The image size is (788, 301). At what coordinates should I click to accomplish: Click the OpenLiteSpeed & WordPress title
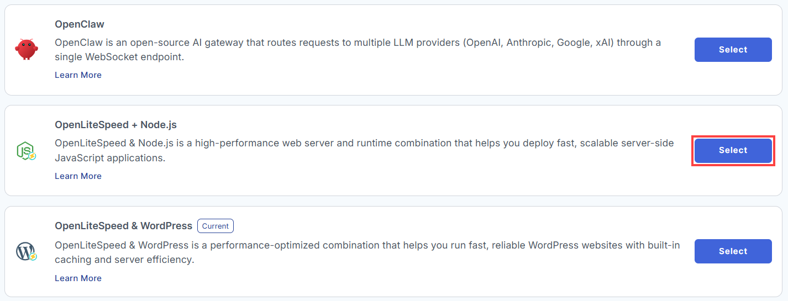click(123, 226)
